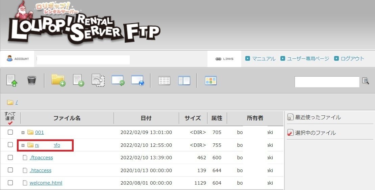Click the attribute value 600
The height and width of the screenshot is (190, 375).
(217, 158)
